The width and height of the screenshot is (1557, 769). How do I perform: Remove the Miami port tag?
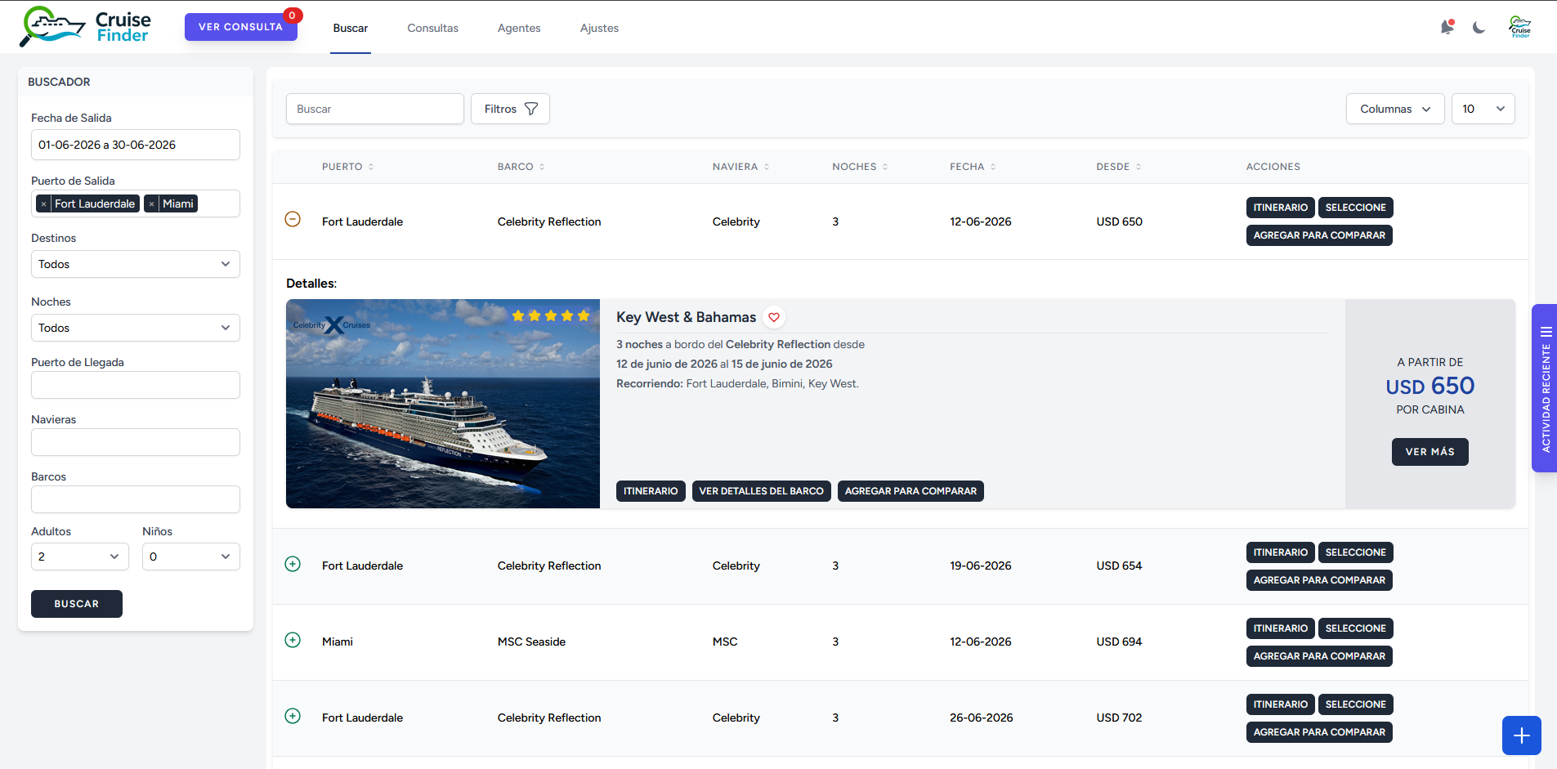tap(152, 203)
